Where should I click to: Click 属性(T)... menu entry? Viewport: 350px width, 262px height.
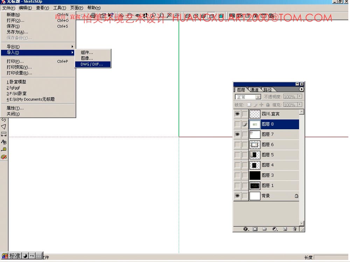tap(38, 108)
